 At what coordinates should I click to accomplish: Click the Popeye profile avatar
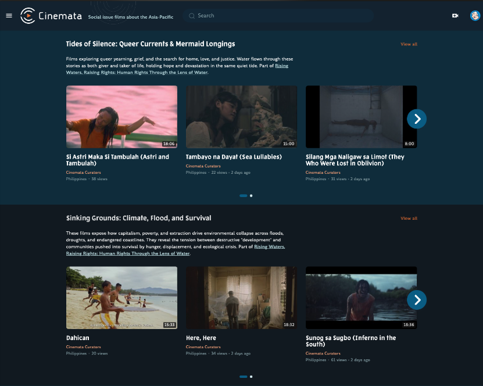[475, 16]
